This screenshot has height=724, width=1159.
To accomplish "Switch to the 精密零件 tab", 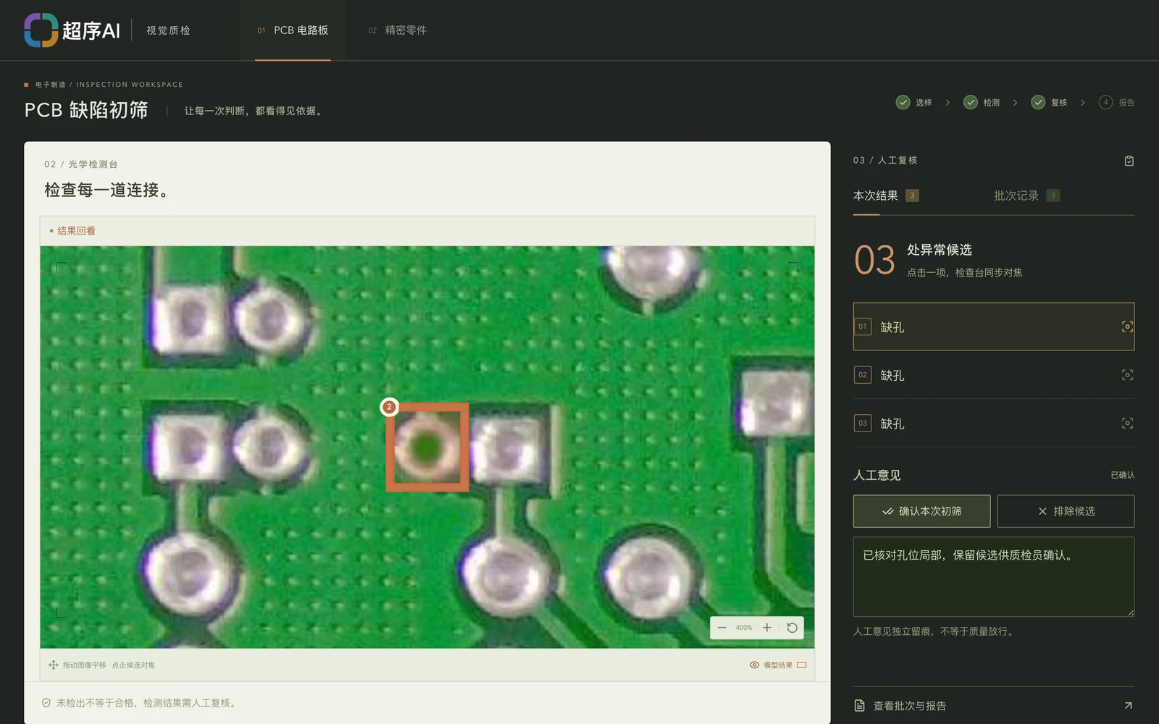I will click(397, 30).
